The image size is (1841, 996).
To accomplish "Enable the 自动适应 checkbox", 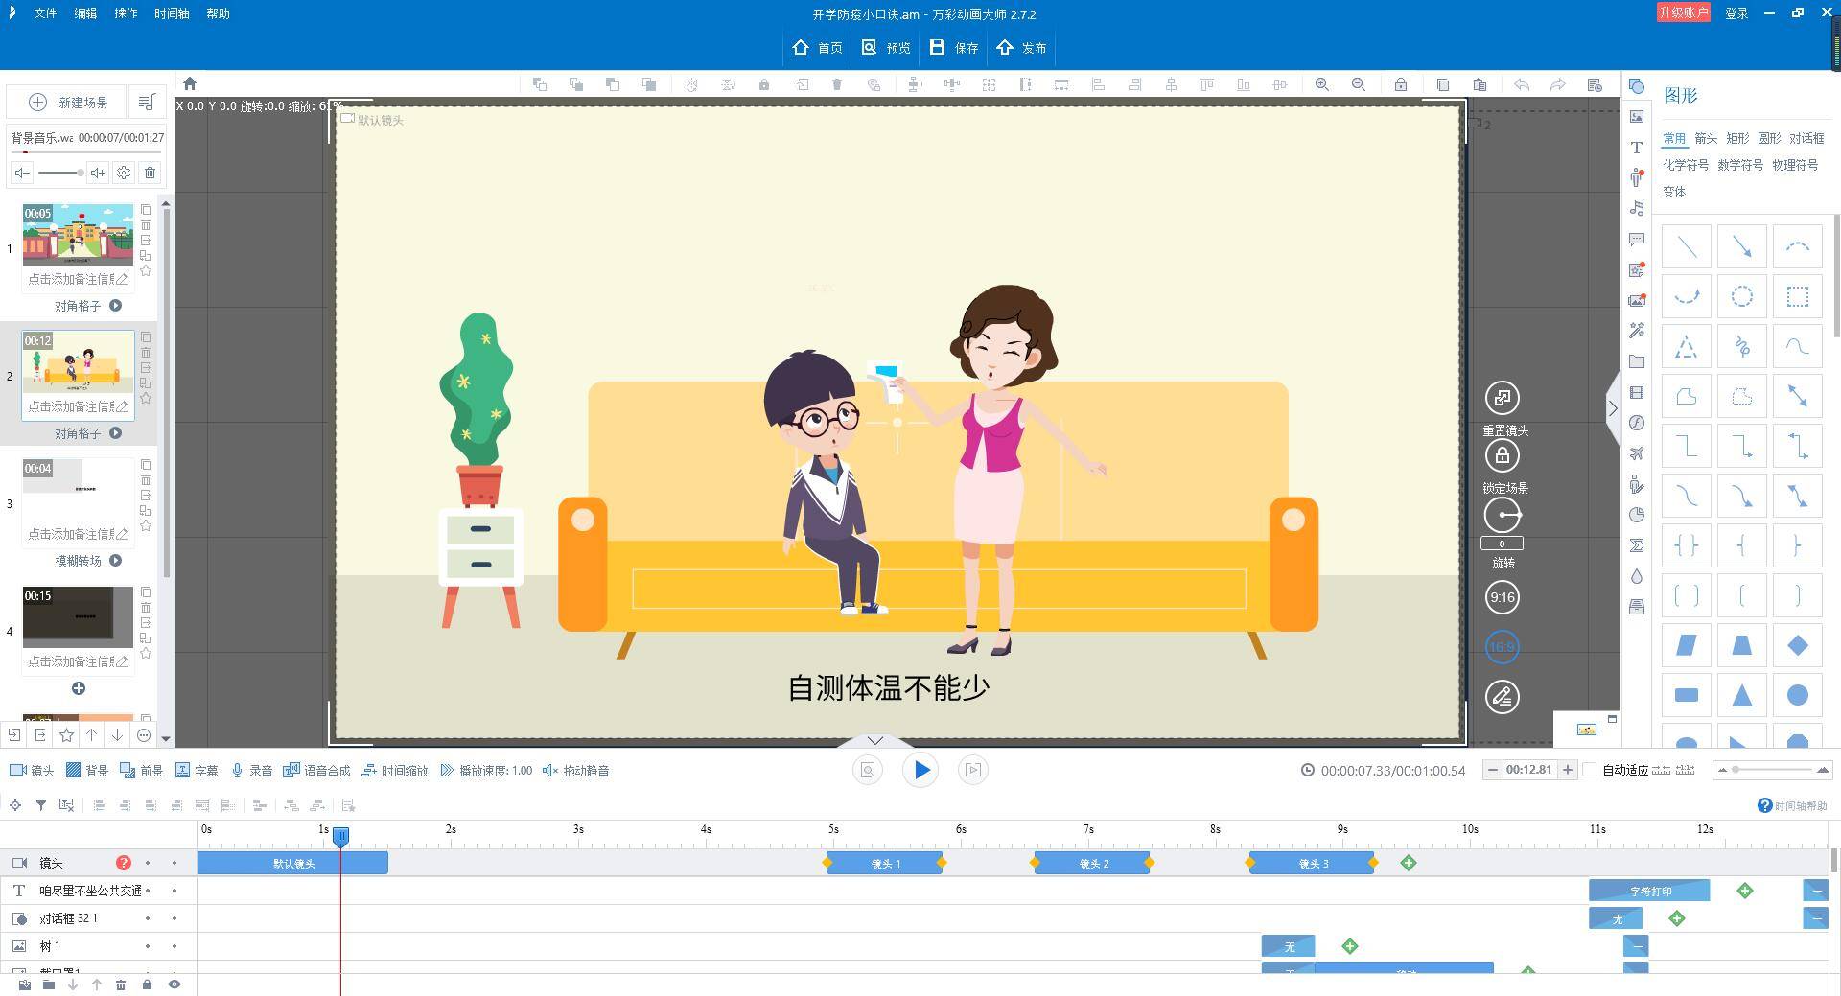I will [1590, 770].
